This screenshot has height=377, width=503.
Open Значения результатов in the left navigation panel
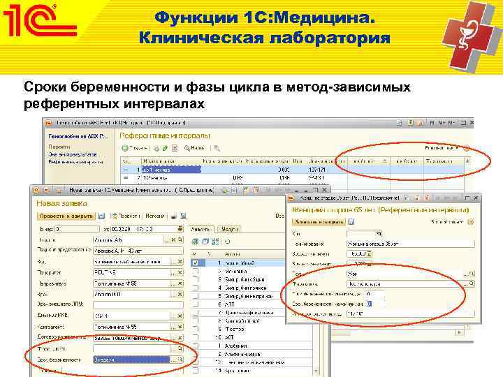tap(73, 154)
